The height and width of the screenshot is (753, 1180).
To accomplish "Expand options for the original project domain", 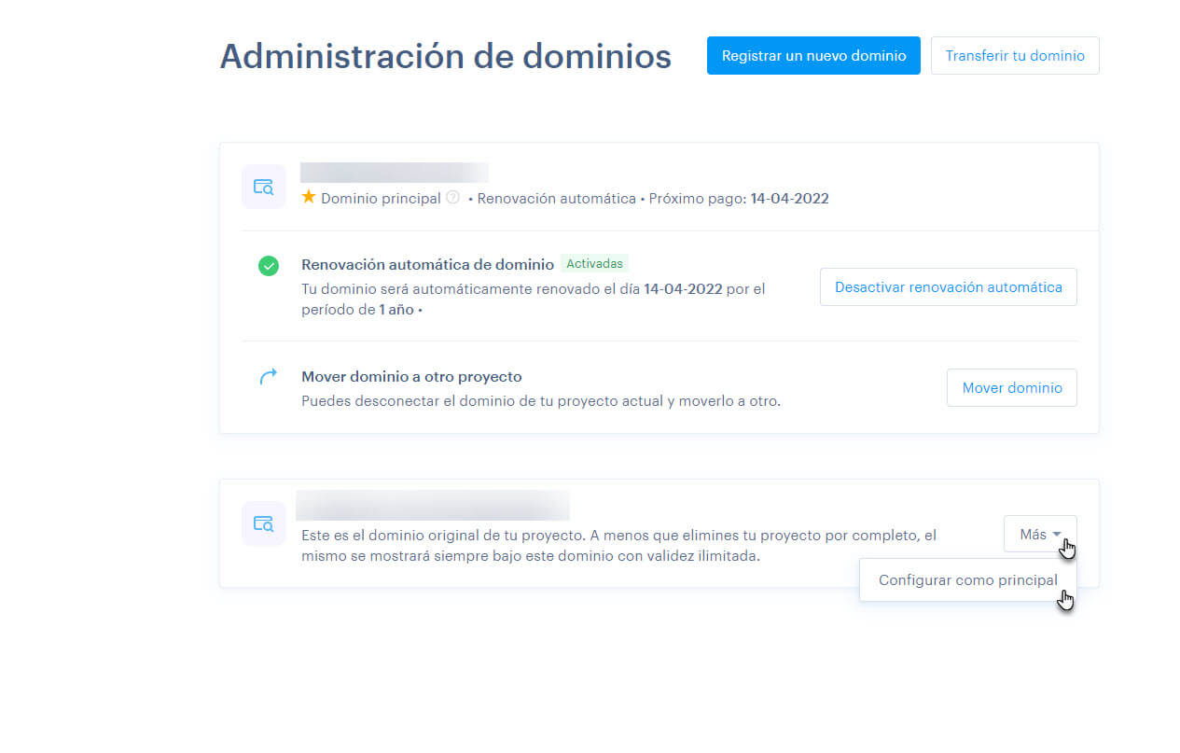I will click(x=1040, y=533).
